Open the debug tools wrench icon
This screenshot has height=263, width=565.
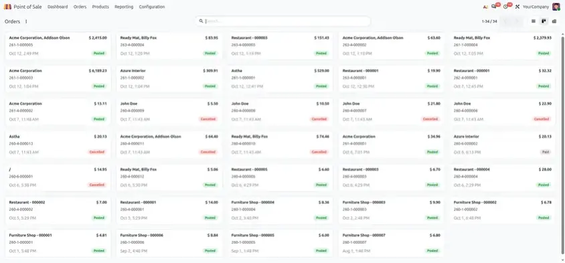517,7
